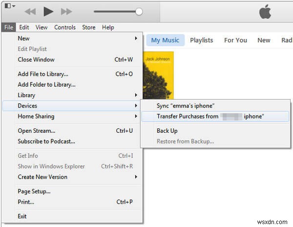Click the Devices submenu entry
This screenshot has width=293, height=227.
coord(71,106)
